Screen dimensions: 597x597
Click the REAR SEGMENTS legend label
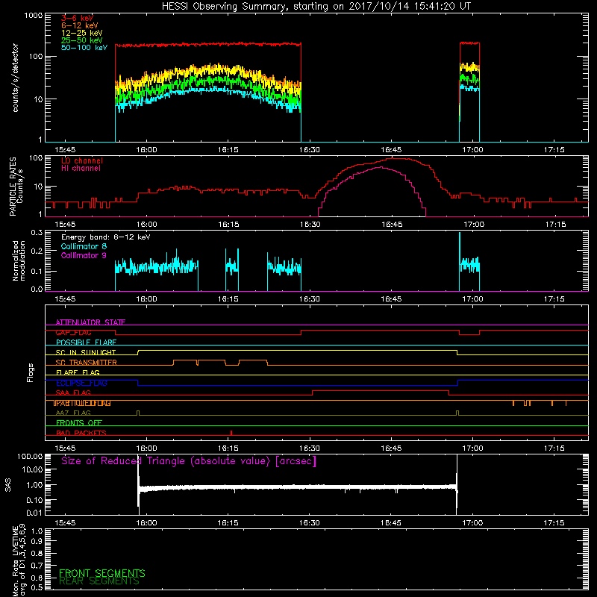pyautogui.click(x=99, y=581)
